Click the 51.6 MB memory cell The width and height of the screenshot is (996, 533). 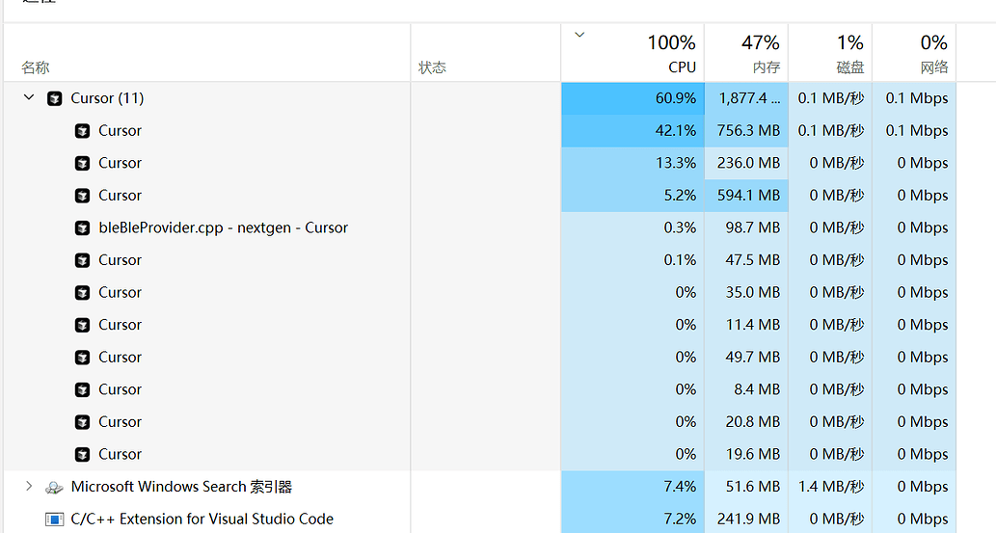[746, 488]
